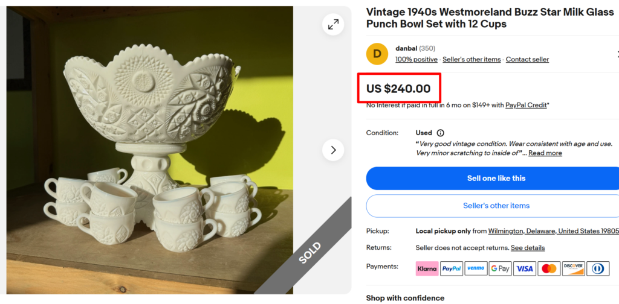Image resolution: width=619 pixels, height=304 pixels.
Task: Click the seller avatar letter D
Action: pos(377,54)
